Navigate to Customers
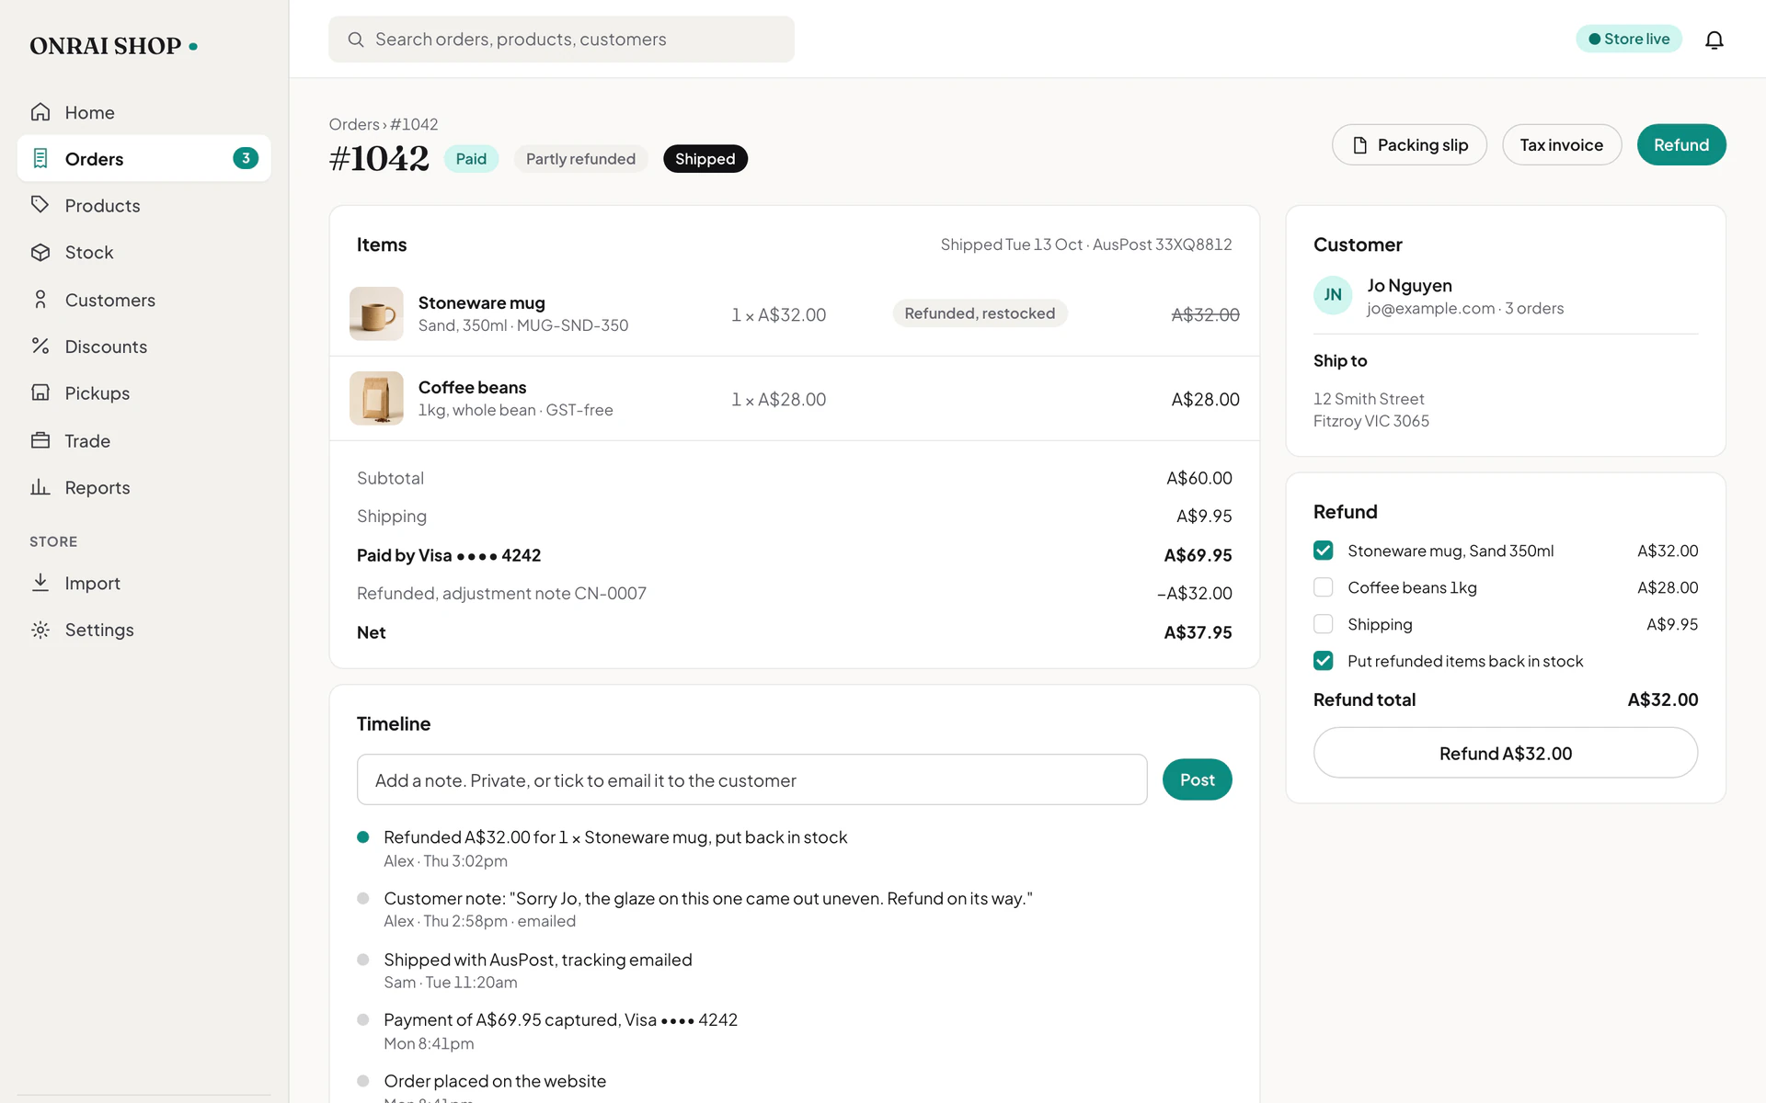 pyautogui.click(x=144, y=300)
